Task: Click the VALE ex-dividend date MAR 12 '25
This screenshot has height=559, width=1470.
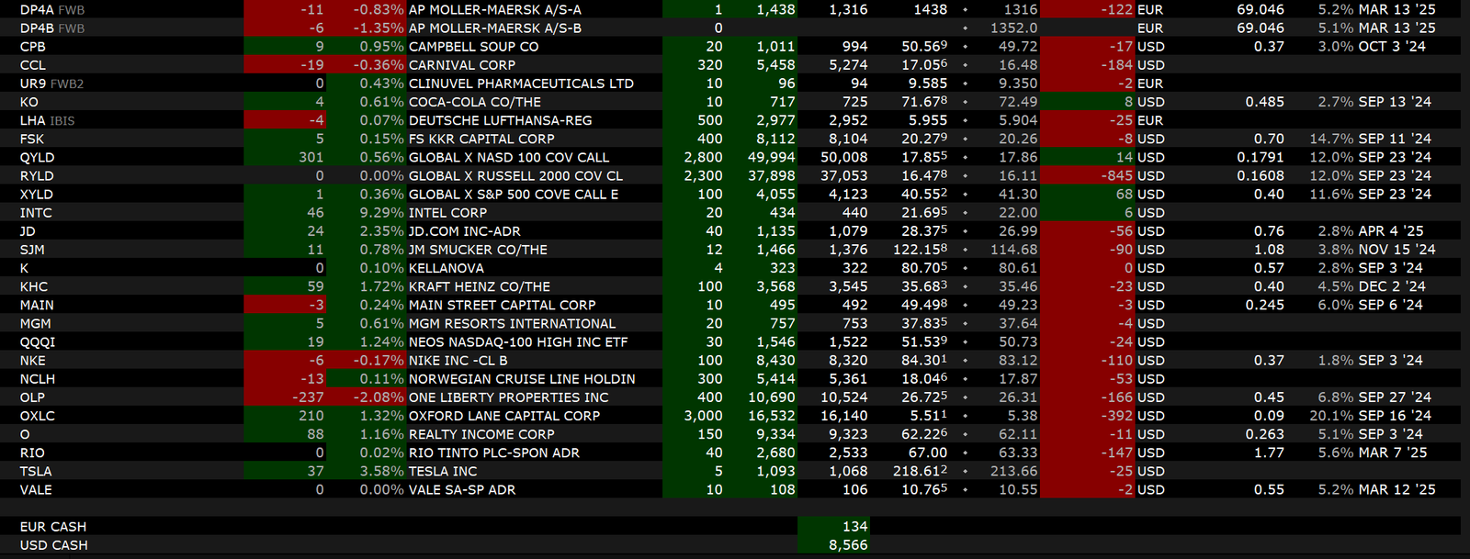Action: coord(1396,489)
